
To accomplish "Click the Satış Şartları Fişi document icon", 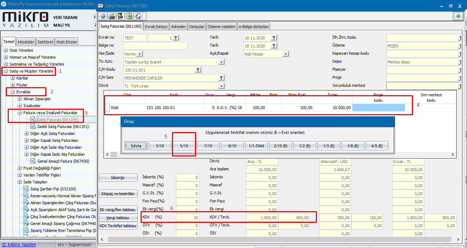I will point(26,189).
